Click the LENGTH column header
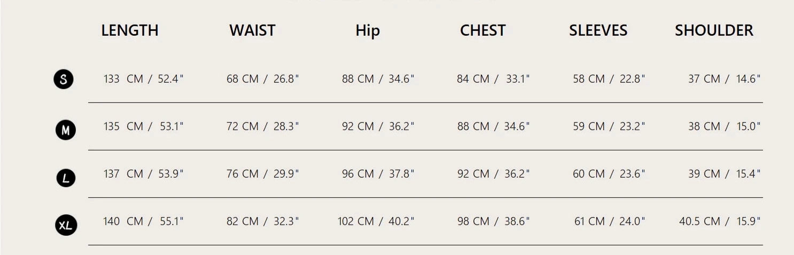 pos(130,30)
